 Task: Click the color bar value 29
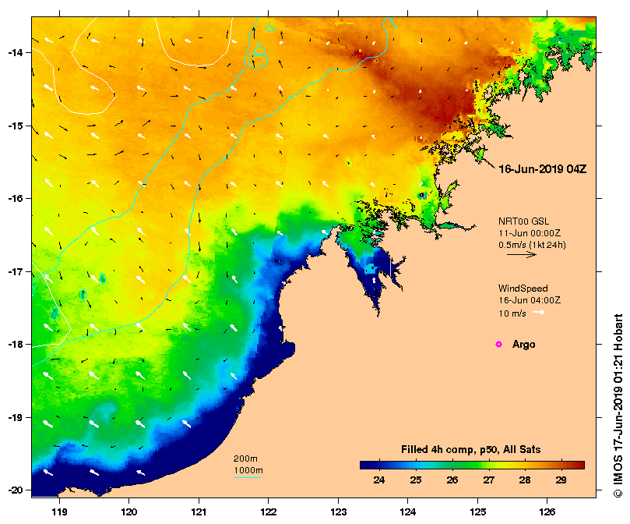(561, 480)
